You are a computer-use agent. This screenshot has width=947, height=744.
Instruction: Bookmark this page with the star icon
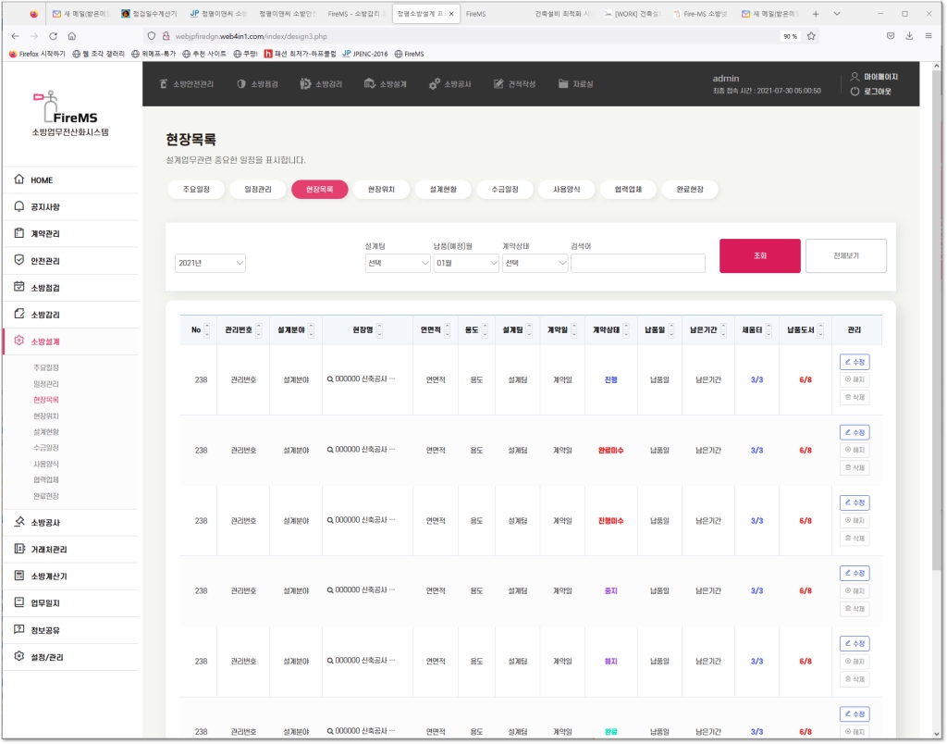coord(811,36)
